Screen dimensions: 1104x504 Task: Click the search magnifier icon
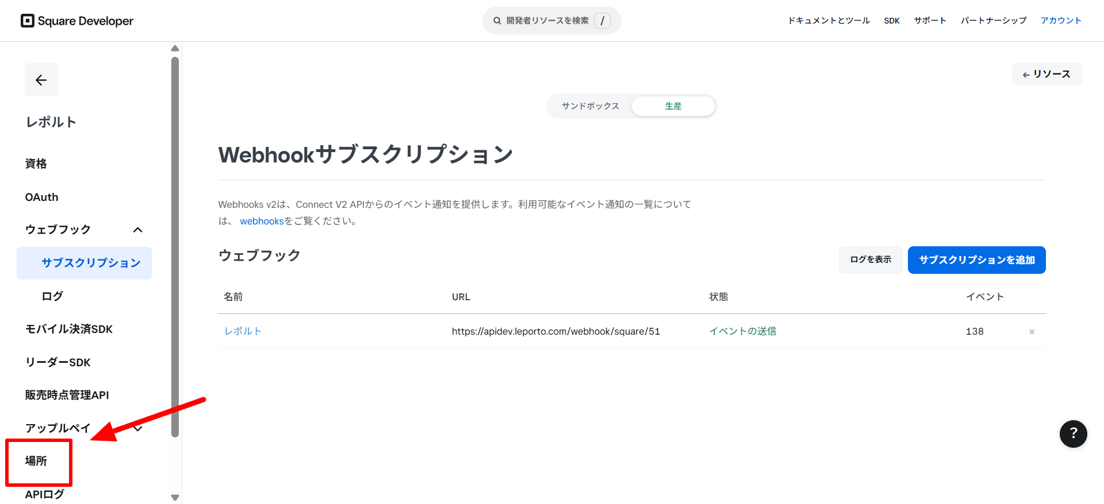(497, 21)
